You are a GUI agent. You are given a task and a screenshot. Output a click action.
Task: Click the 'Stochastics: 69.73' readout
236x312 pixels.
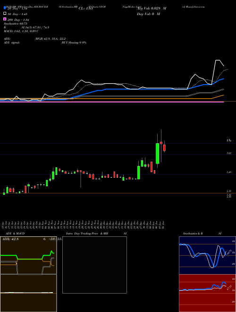click(x=15, y=24)
